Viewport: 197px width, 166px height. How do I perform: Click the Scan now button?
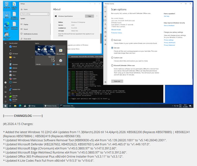pyautogui.click(x=117, y=81)
